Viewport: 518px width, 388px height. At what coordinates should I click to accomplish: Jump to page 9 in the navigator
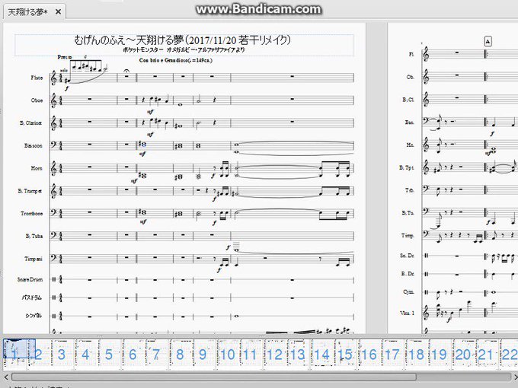[x=203, y=354]
